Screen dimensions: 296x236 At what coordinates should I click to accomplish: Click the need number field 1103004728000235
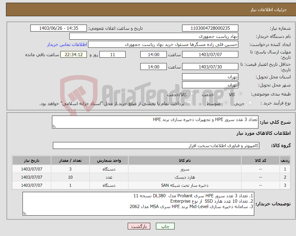210,28
